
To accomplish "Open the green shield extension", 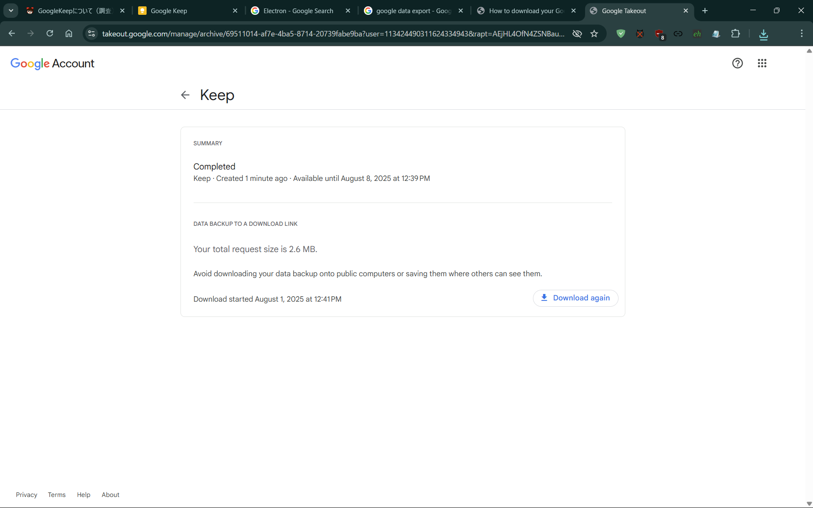I will pos(621,33).
